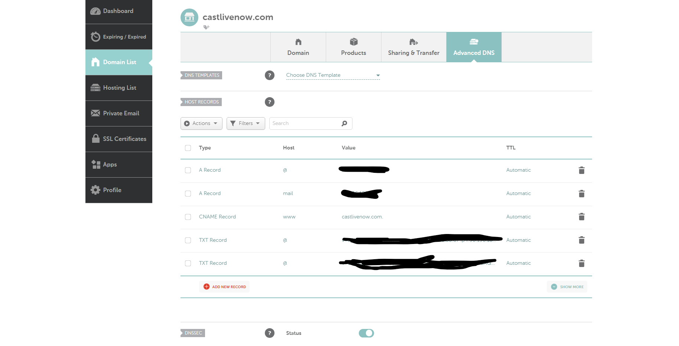Delete the CNAME Record www row

[582, 217]
